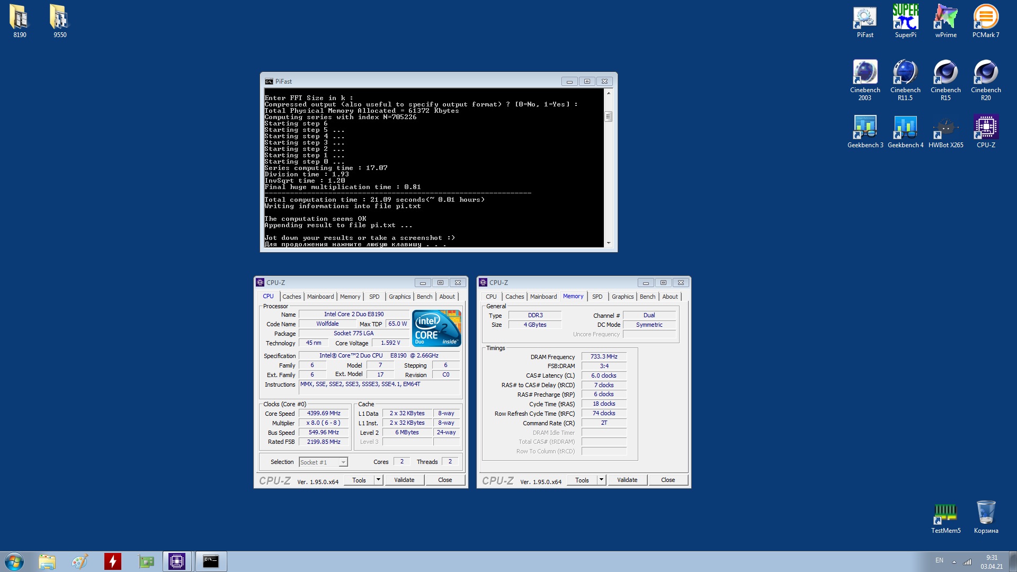
Task: Open Tools dropdown arrow in left CPU-Z
Action: [x=378, y=480]
